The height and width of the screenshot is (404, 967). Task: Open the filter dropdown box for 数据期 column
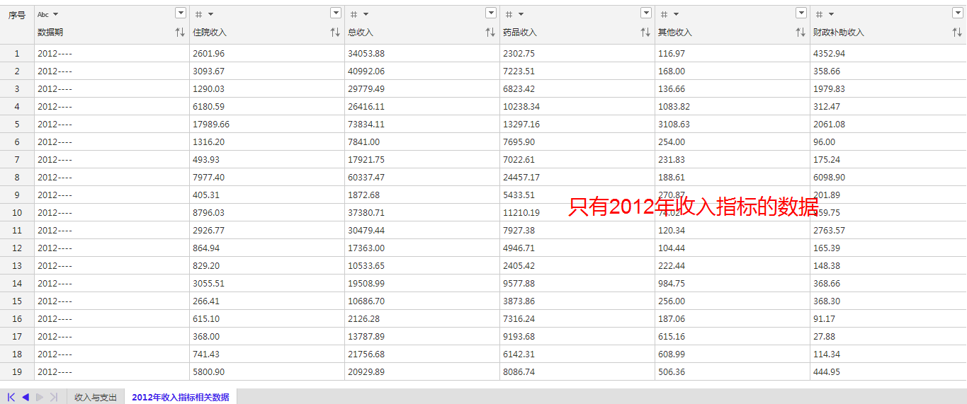pos(180,13)
